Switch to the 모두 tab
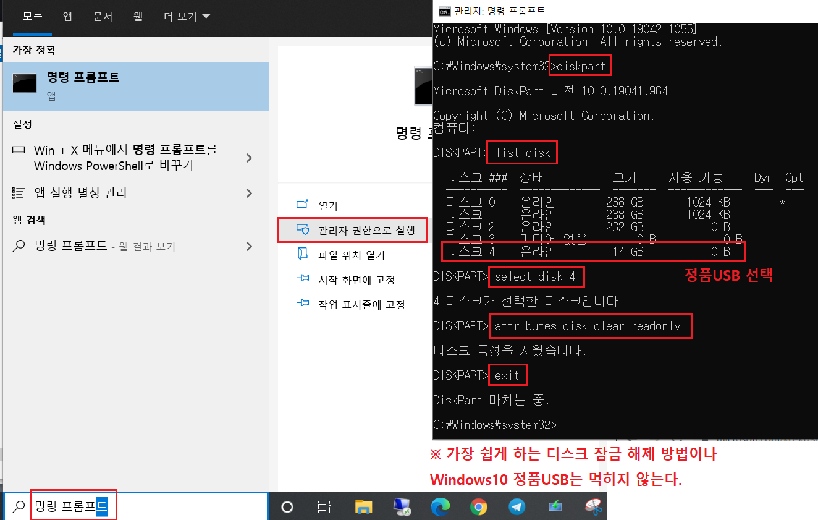This screenshot has width=818, height=520. pyautogui.click(x=32, y=17)
